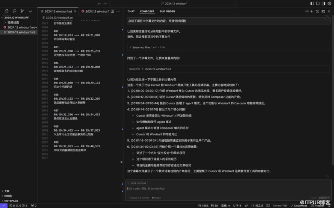
Task: Click the Prettier status bar item
Action: pos(317,205)
